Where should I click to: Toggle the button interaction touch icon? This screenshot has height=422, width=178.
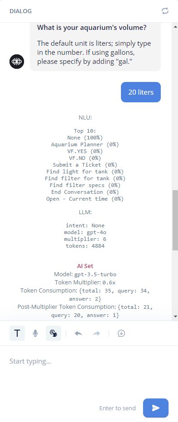click(x=53, y=333)
